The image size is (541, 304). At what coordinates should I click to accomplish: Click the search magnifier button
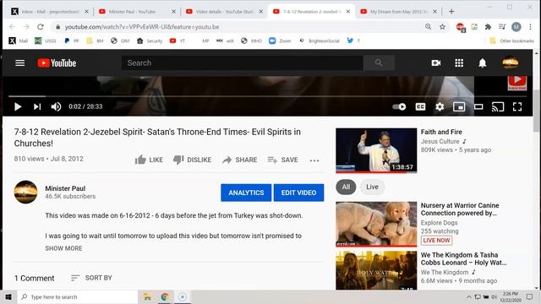[x=379, y=63]
